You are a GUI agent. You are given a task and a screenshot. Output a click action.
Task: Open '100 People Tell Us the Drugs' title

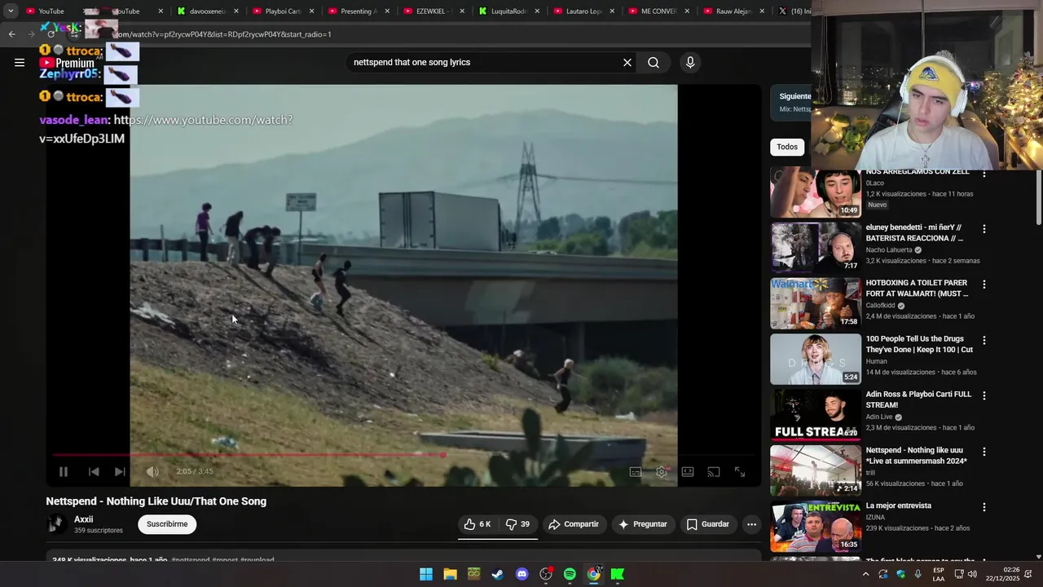click(x=919, y=344)
